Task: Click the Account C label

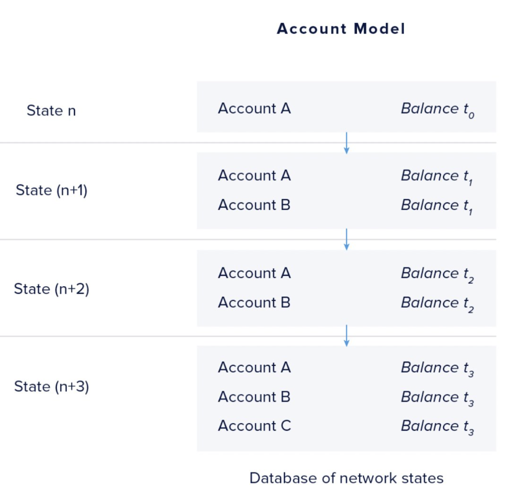Action: click(x=254, y=426)
